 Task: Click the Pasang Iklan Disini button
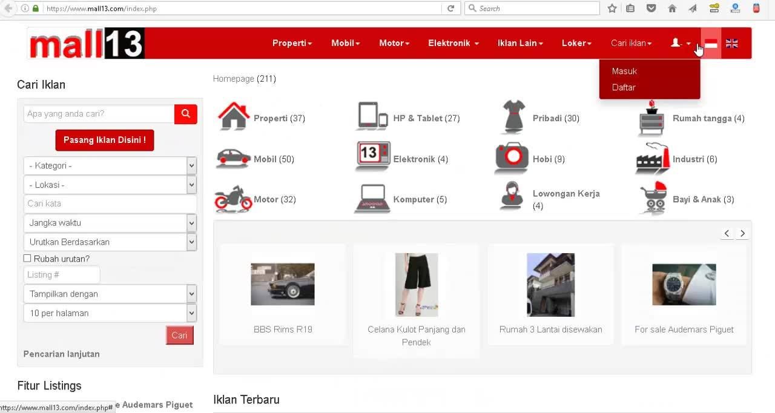point(105,140)
